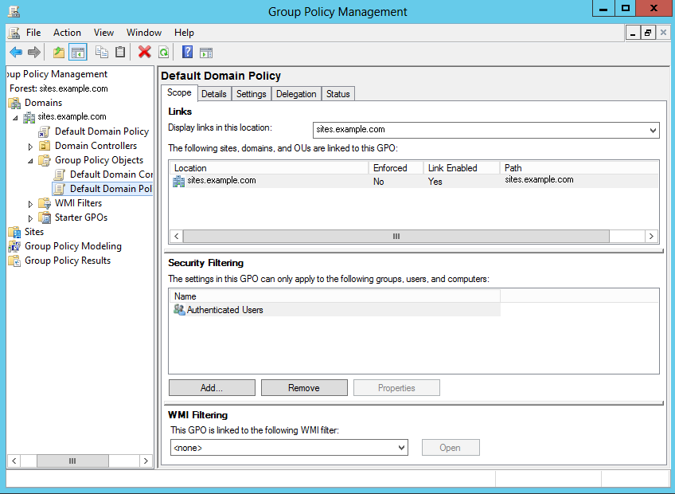Click the Add... button
675x494 pixels.
tap(212, 387)
